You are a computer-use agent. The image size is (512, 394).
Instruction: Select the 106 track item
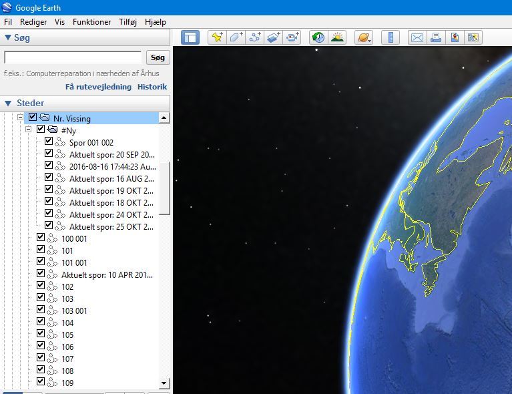tap(67, 347)
